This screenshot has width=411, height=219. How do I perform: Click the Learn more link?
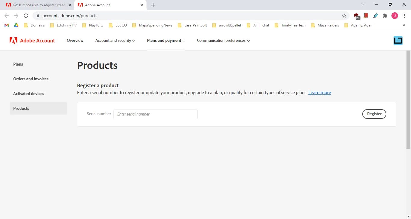[x=320, y=93]
